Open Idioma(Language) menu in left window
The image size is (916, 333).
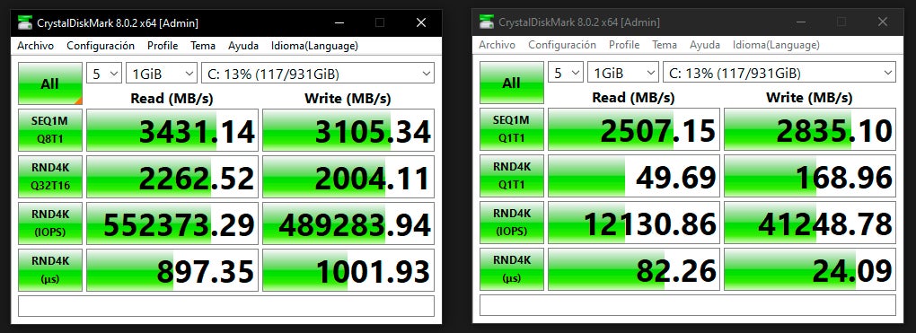point(314,46)
